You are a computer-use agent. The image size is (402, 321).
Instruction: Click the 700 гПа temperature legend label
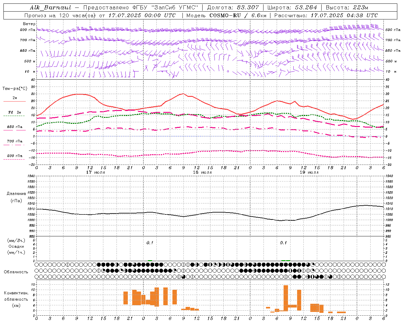tap(15, 141)
